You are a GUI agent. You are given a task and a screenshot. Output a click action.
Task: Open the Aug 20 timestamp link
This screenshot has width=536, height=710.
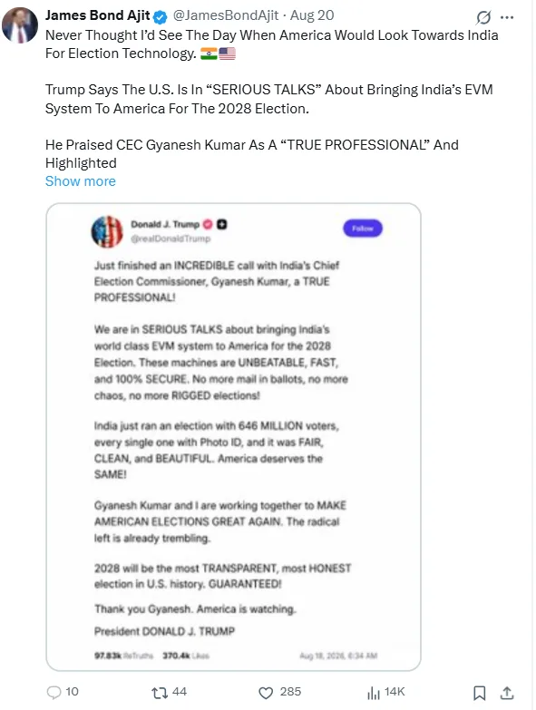click(312, 15)
